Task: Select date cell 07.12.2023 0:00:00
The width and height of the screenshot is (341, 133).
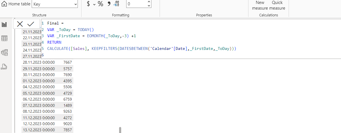Action: pyautogui.click(x=39, y=105)
